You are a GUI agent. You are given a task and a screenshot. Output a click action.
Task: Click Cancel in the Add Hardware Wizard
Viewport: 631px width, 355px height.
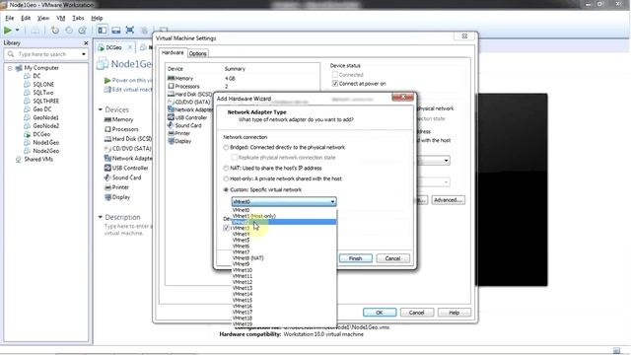pyautogui.click(x=392, y=258)
